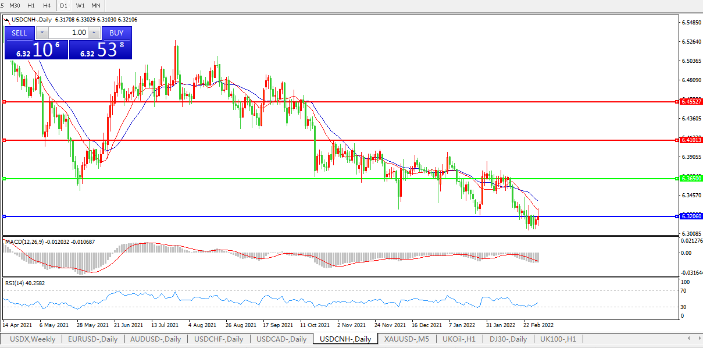Switch to M30 timeframe
703x348 pixels.
(15, 5)
